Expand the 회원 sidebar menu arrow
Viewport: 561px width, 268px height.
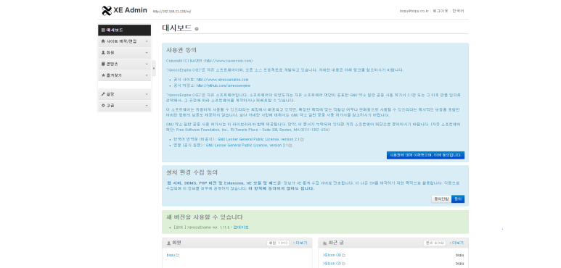(147, 53)
